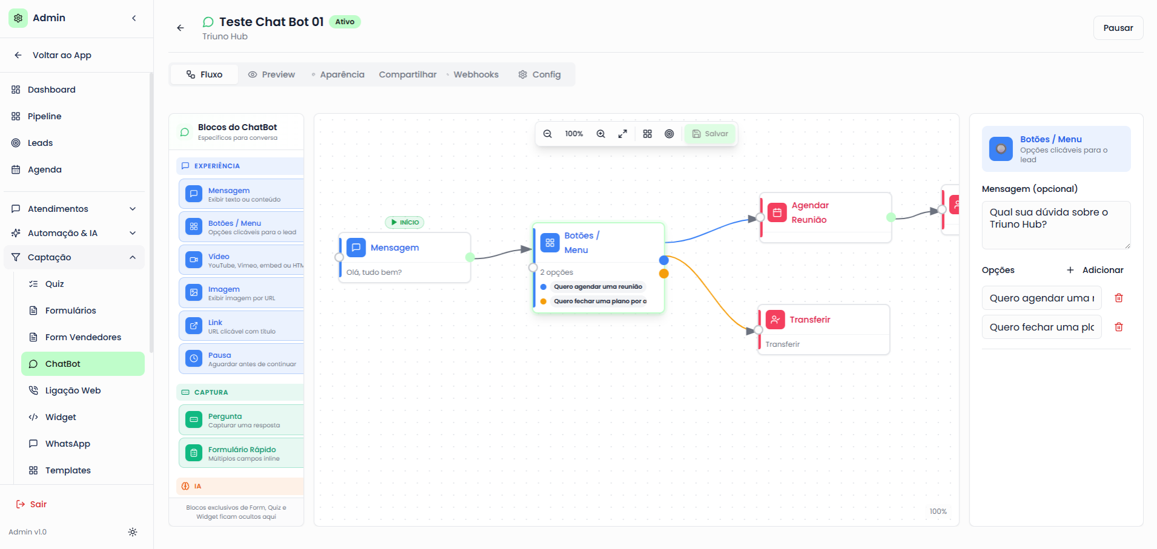This screenshot has width=1157, height=549.
Task: Edit the 'Quero agendar uma' option field
Action: tap(1041, 298)
